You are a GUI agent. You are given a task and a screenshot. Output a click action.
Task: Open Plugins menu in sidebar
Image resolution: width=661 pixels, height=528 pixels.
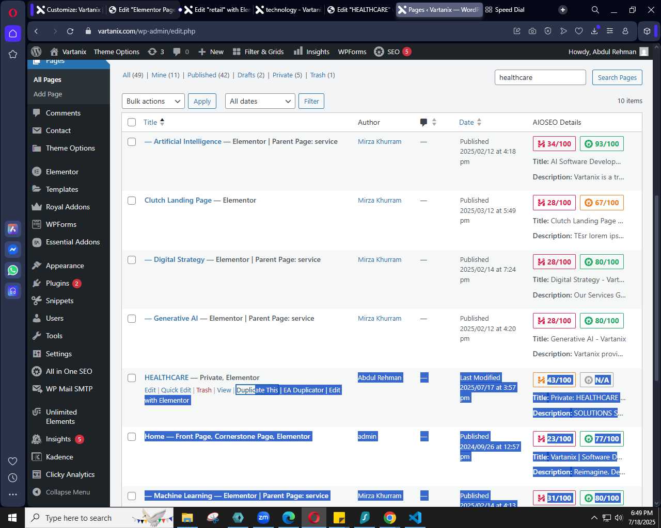(57, 283)
